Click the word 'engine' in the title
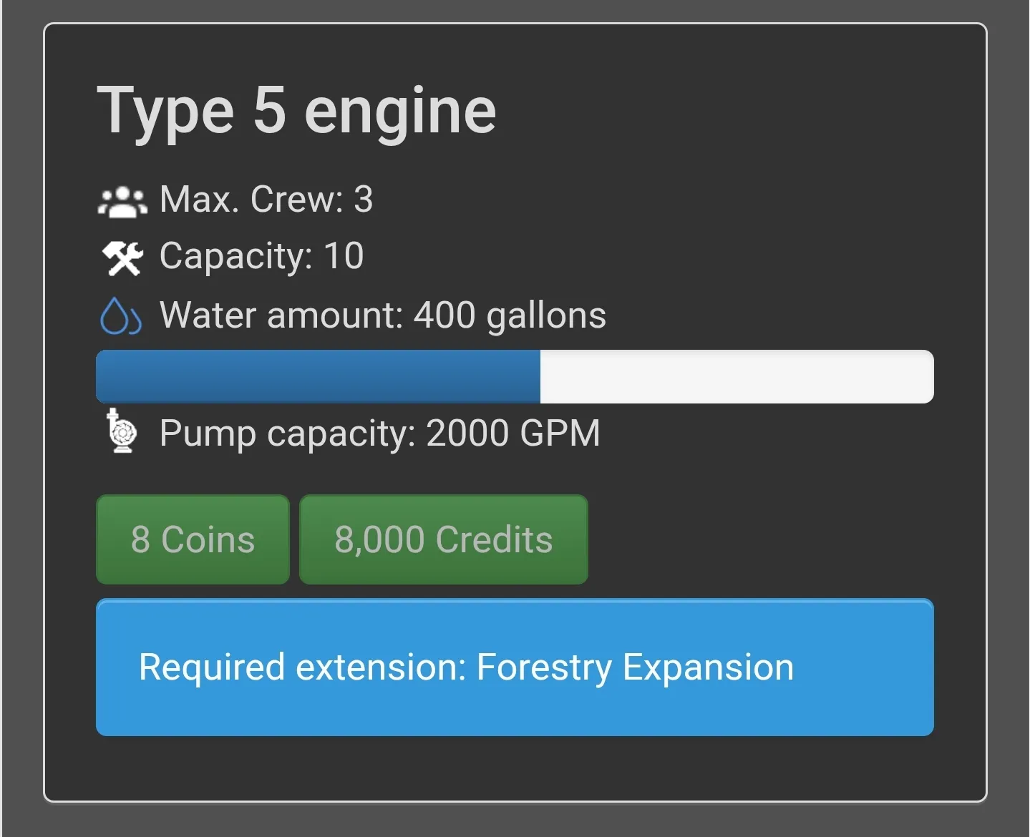1030x837 pixels. point(400,114)
